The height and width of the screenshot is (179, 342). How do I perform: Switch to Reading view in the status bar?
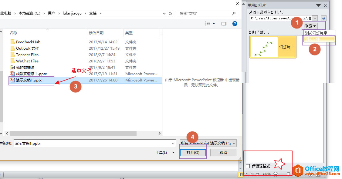pos(252,174)
